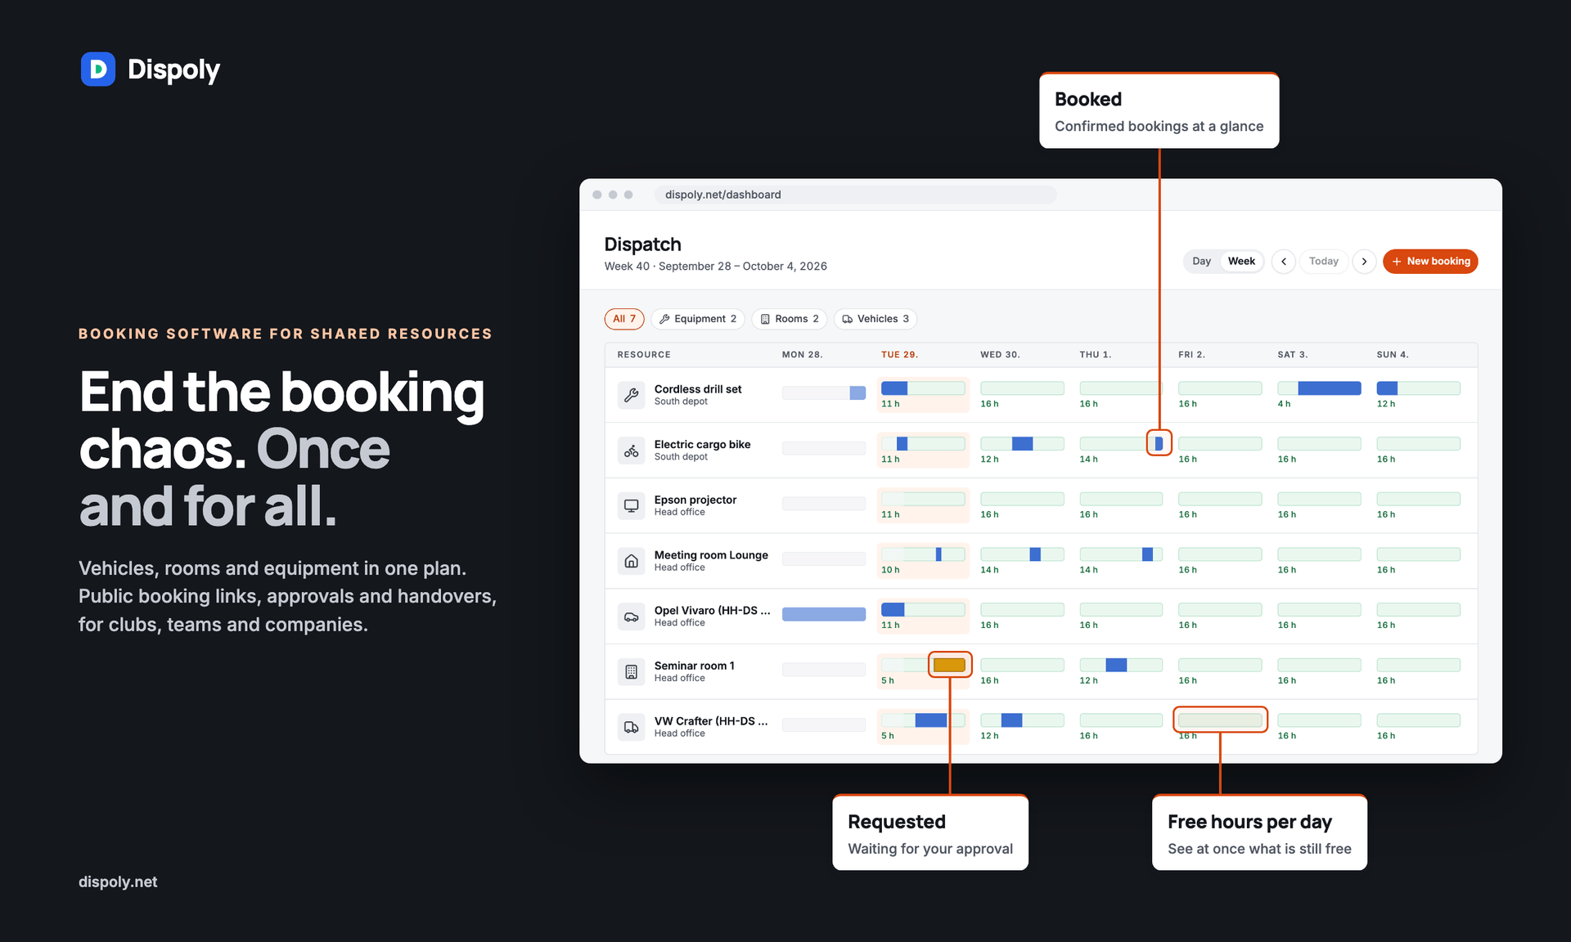
Task: Click the RESOURCE column header
Action: pyautogui.click(x=644, y=355)
